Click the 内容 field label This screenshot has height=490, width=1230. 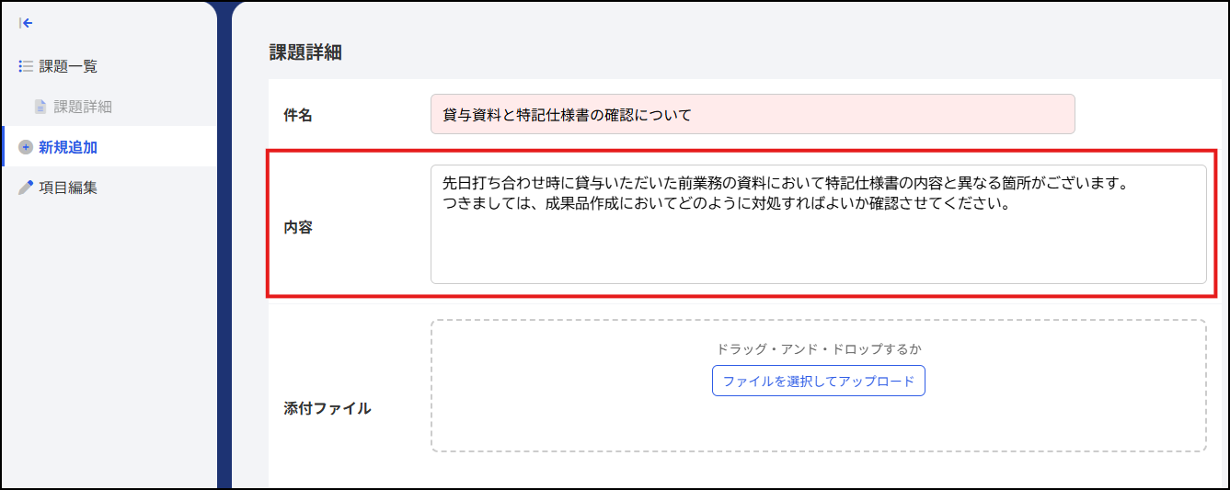tap(298, 227)
